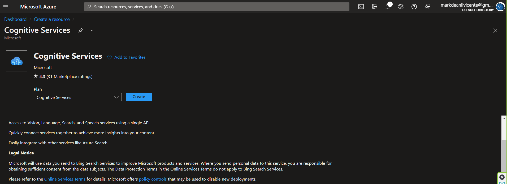
Task: Click the Microsoft Azure home title
Action: [38, 7]
